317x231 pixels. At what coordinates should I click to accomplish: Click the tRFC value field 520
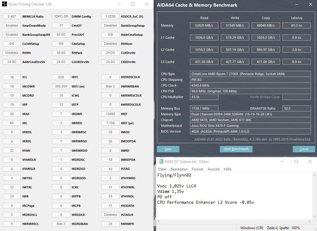click(61, 77)
